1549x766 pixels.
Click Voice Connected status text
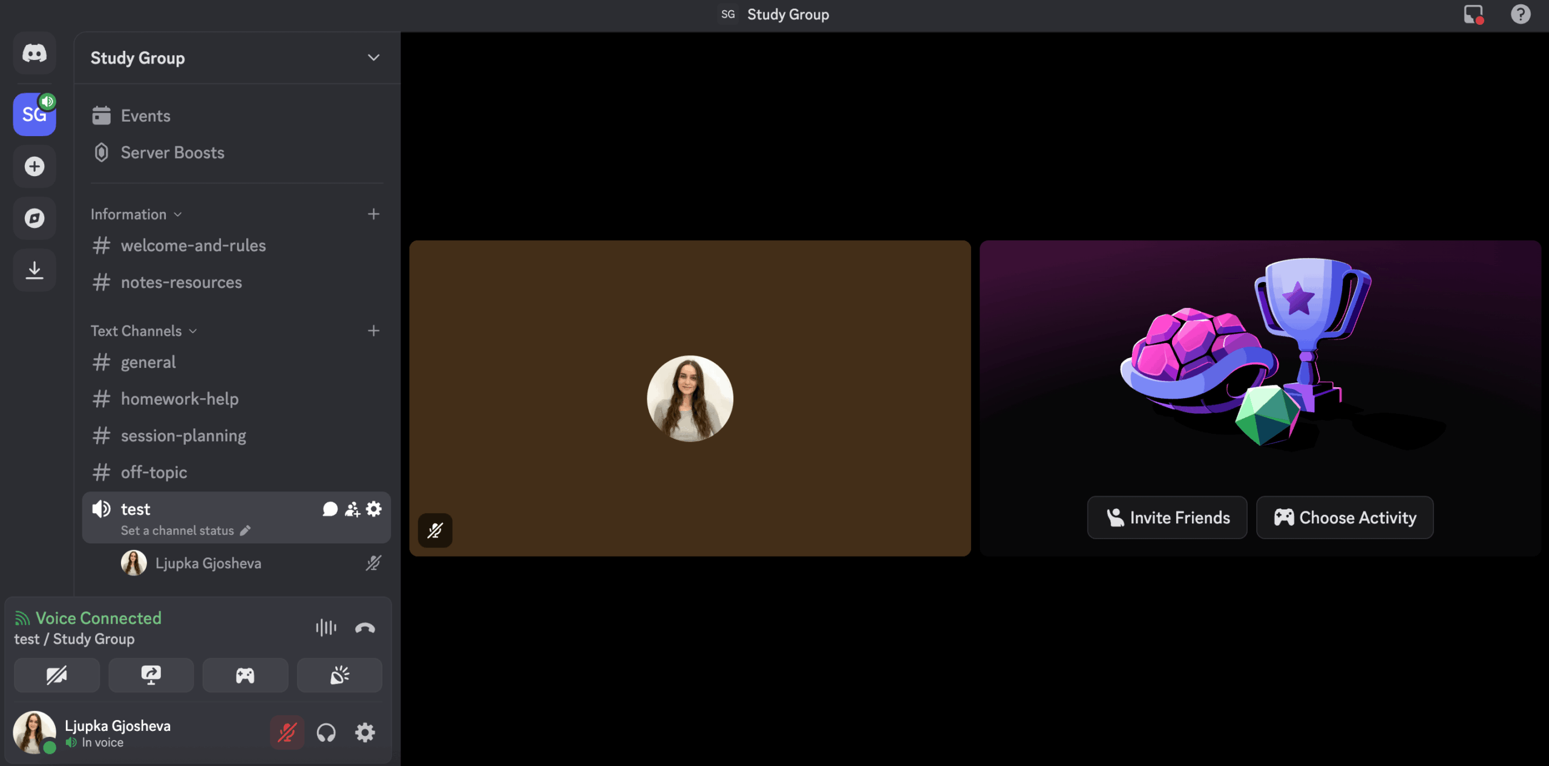99,618
